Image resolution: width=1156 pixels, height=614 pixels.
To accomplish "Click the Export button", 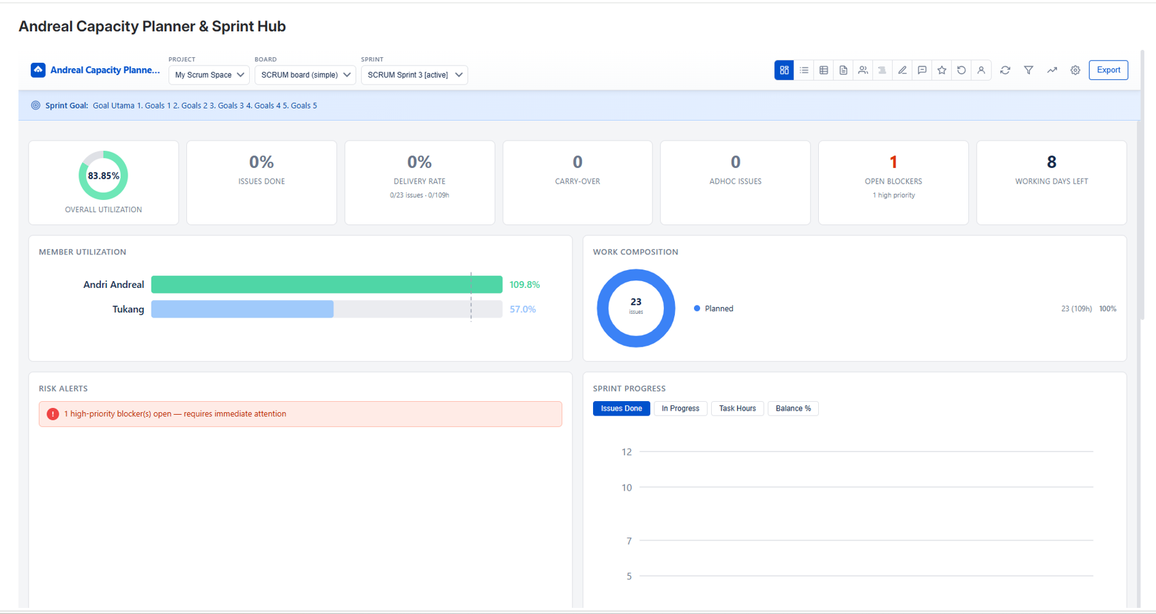I will [1108, 70].
